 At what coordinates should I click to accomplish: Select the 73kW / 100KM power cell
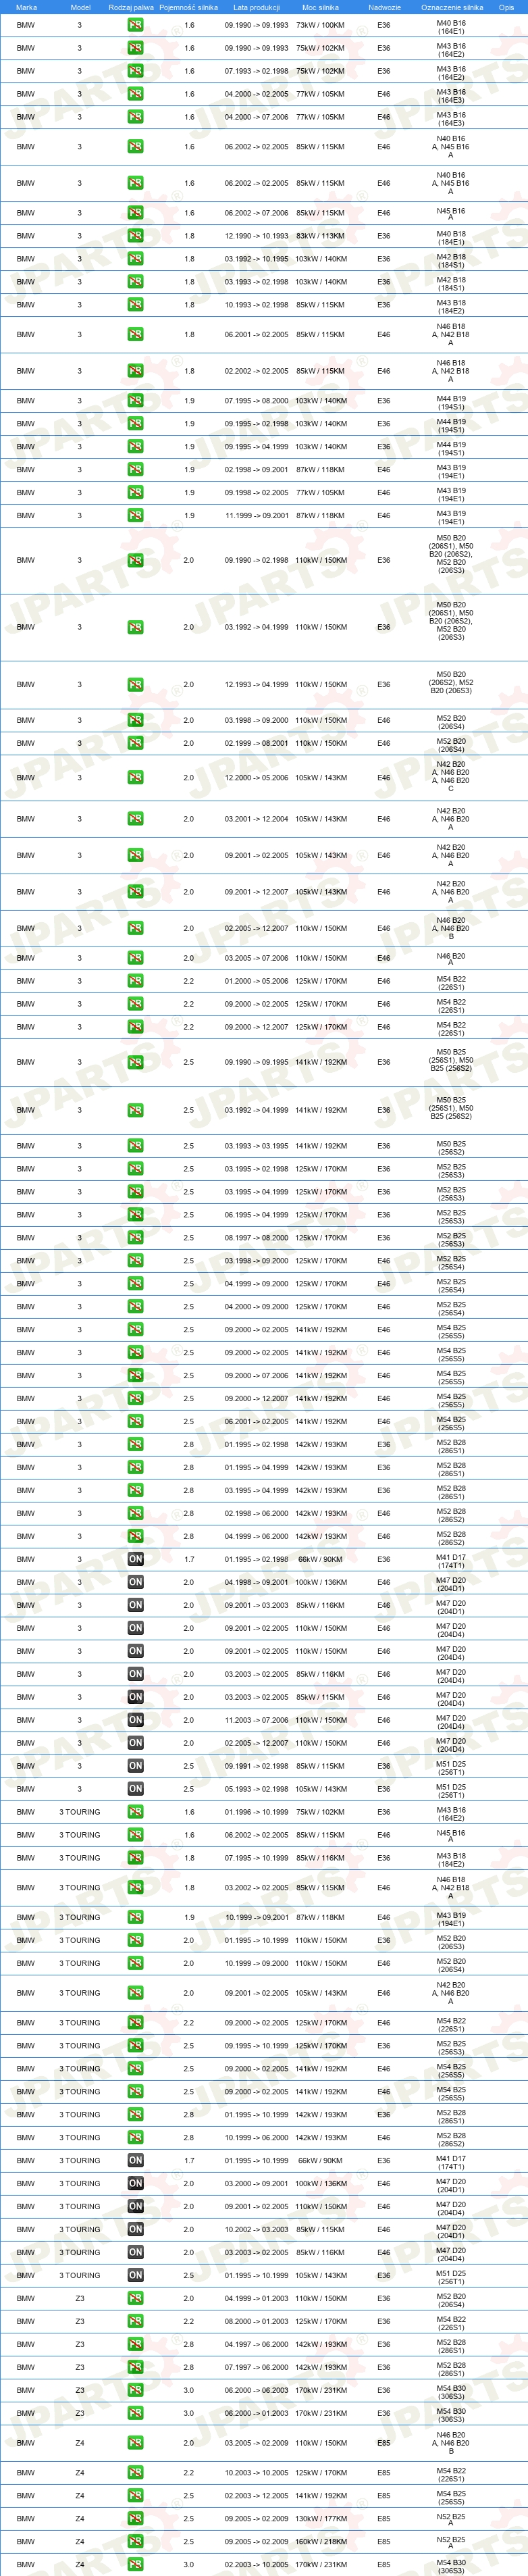click(x=320, y=25)
